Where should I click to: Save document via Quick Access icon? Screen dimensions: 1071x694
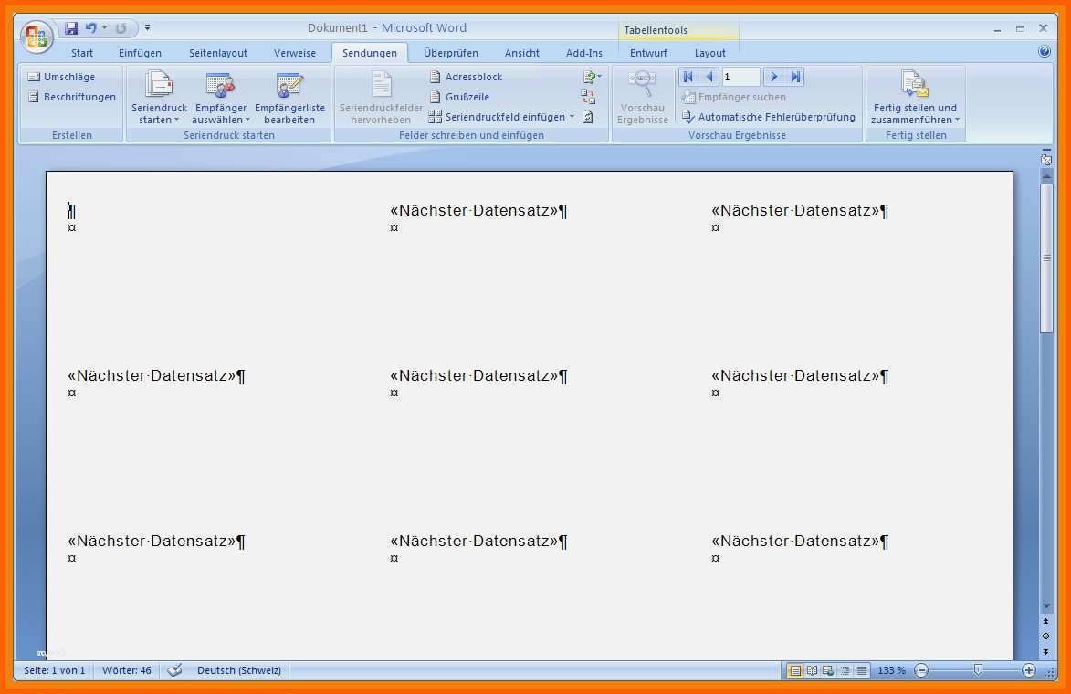coord(71,28)
